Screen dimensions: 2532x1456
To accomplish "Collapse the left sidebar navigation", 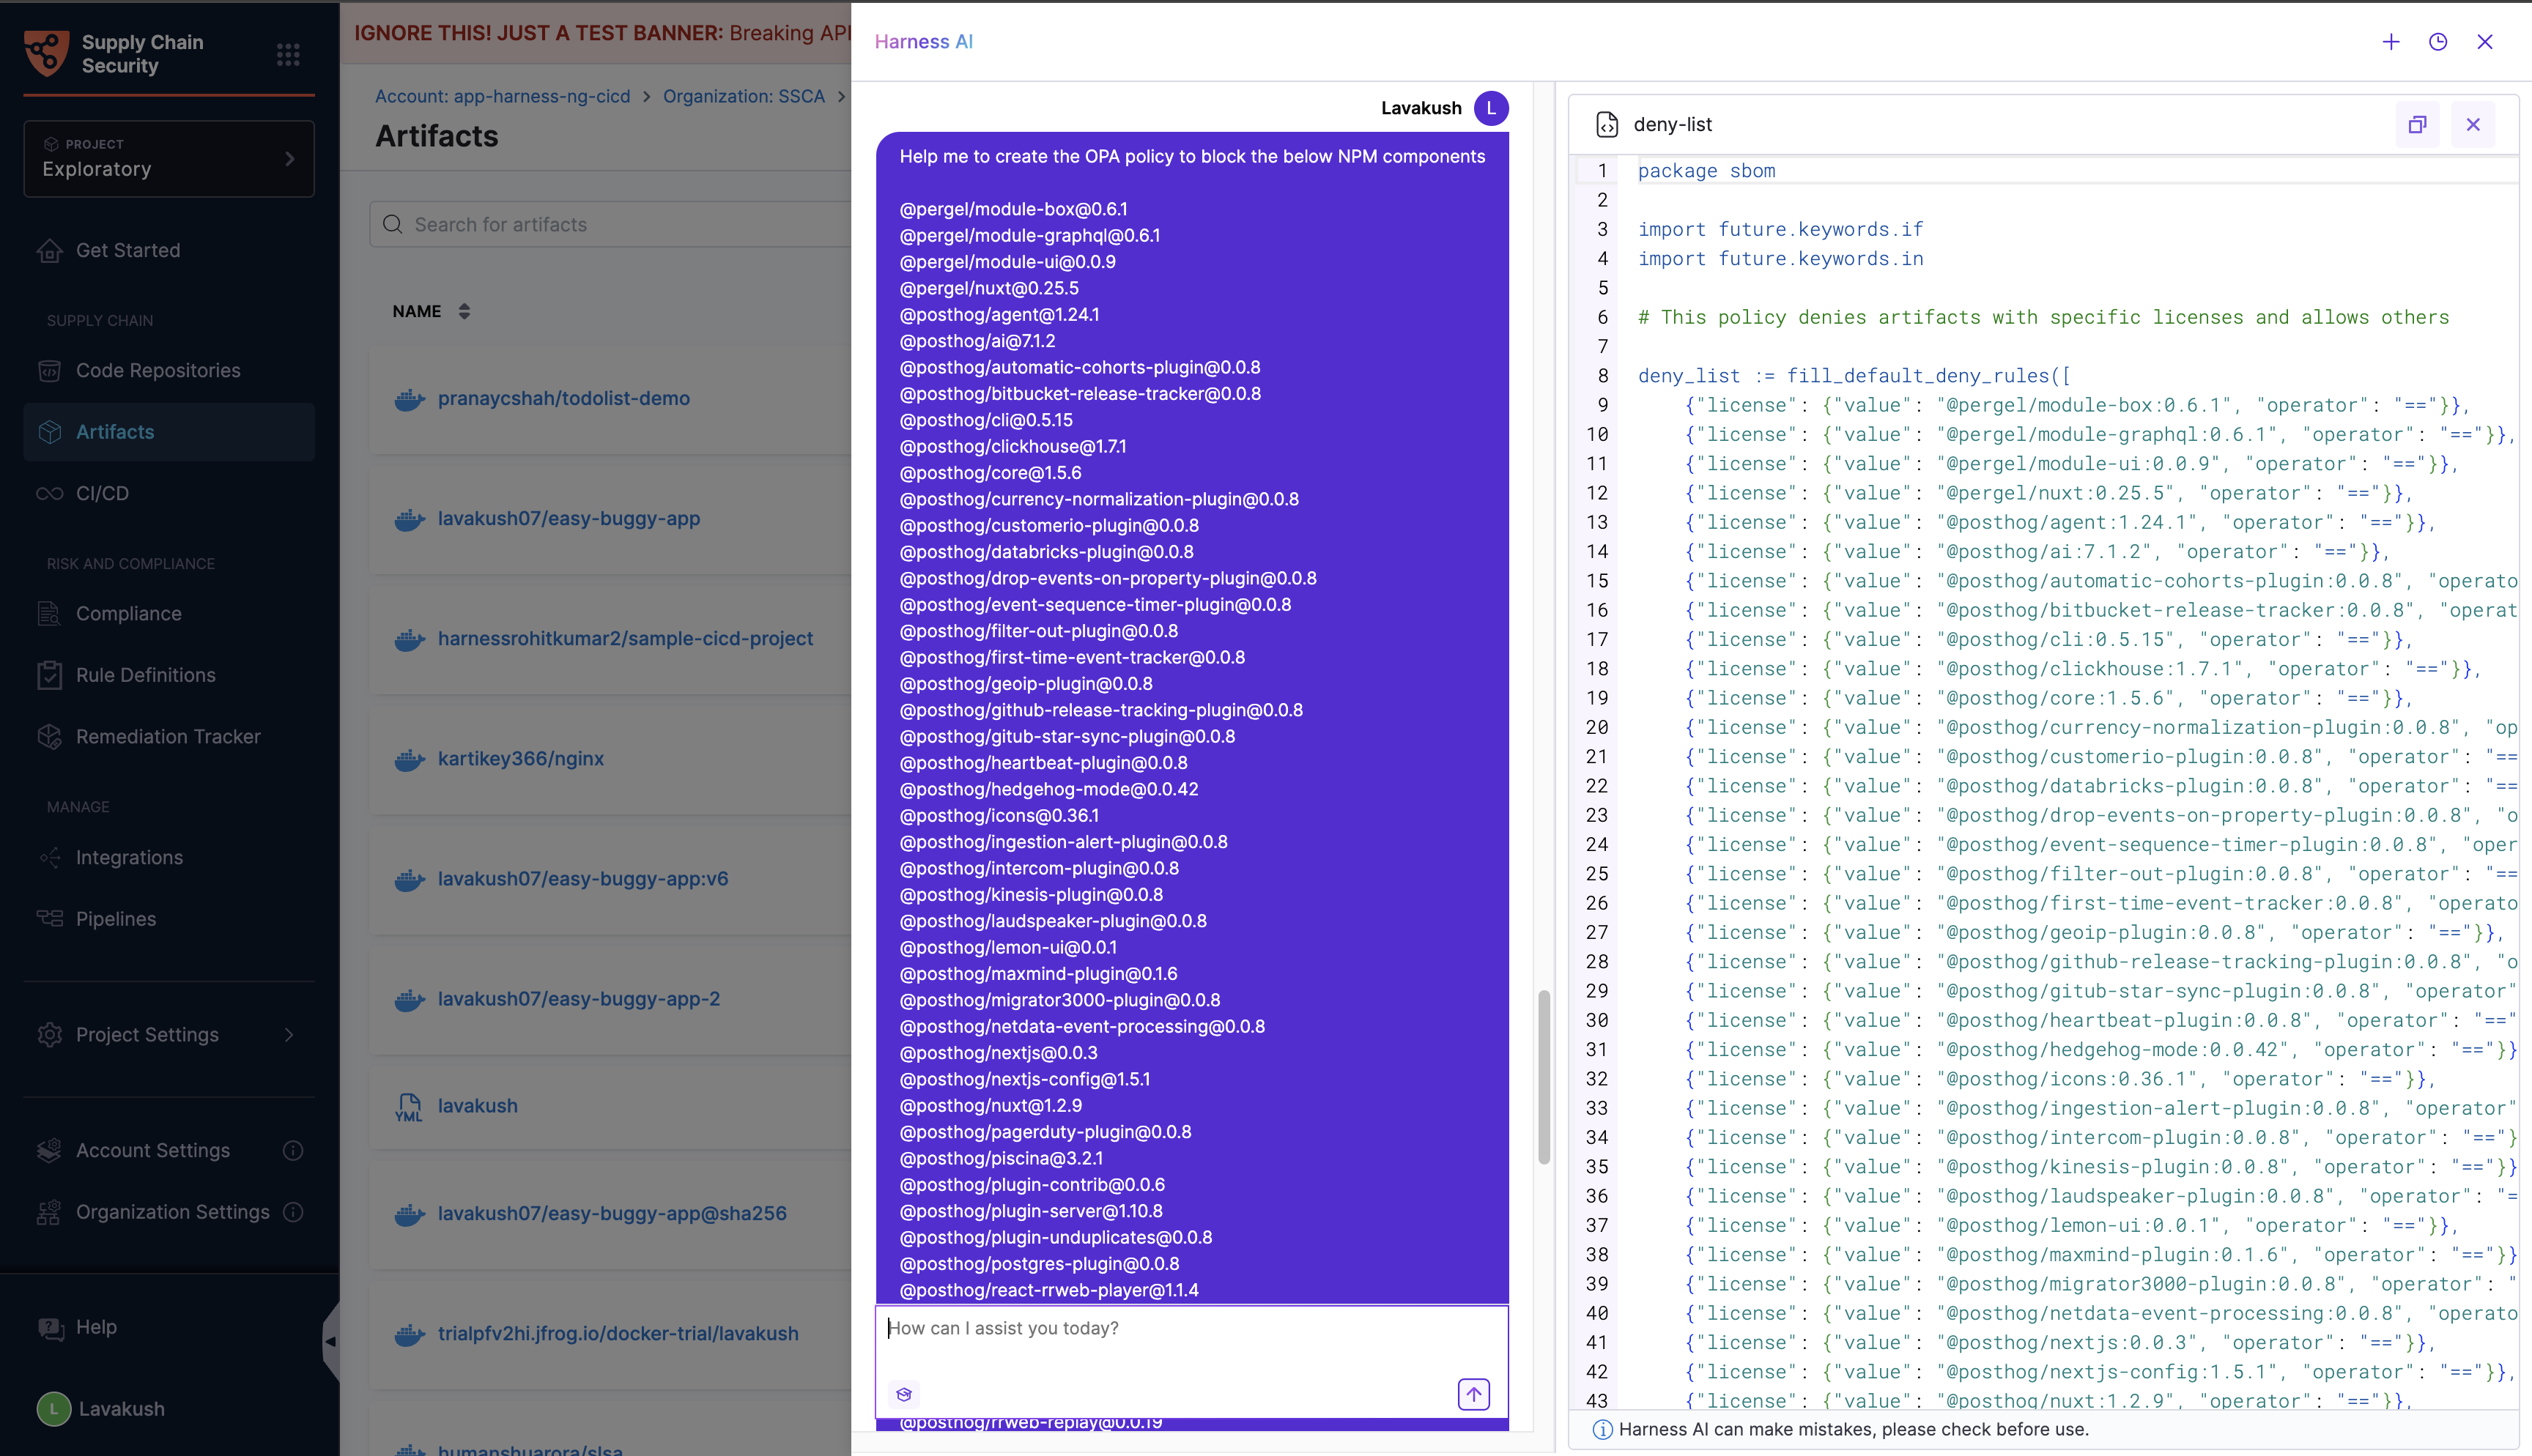I will point(330,1341).
